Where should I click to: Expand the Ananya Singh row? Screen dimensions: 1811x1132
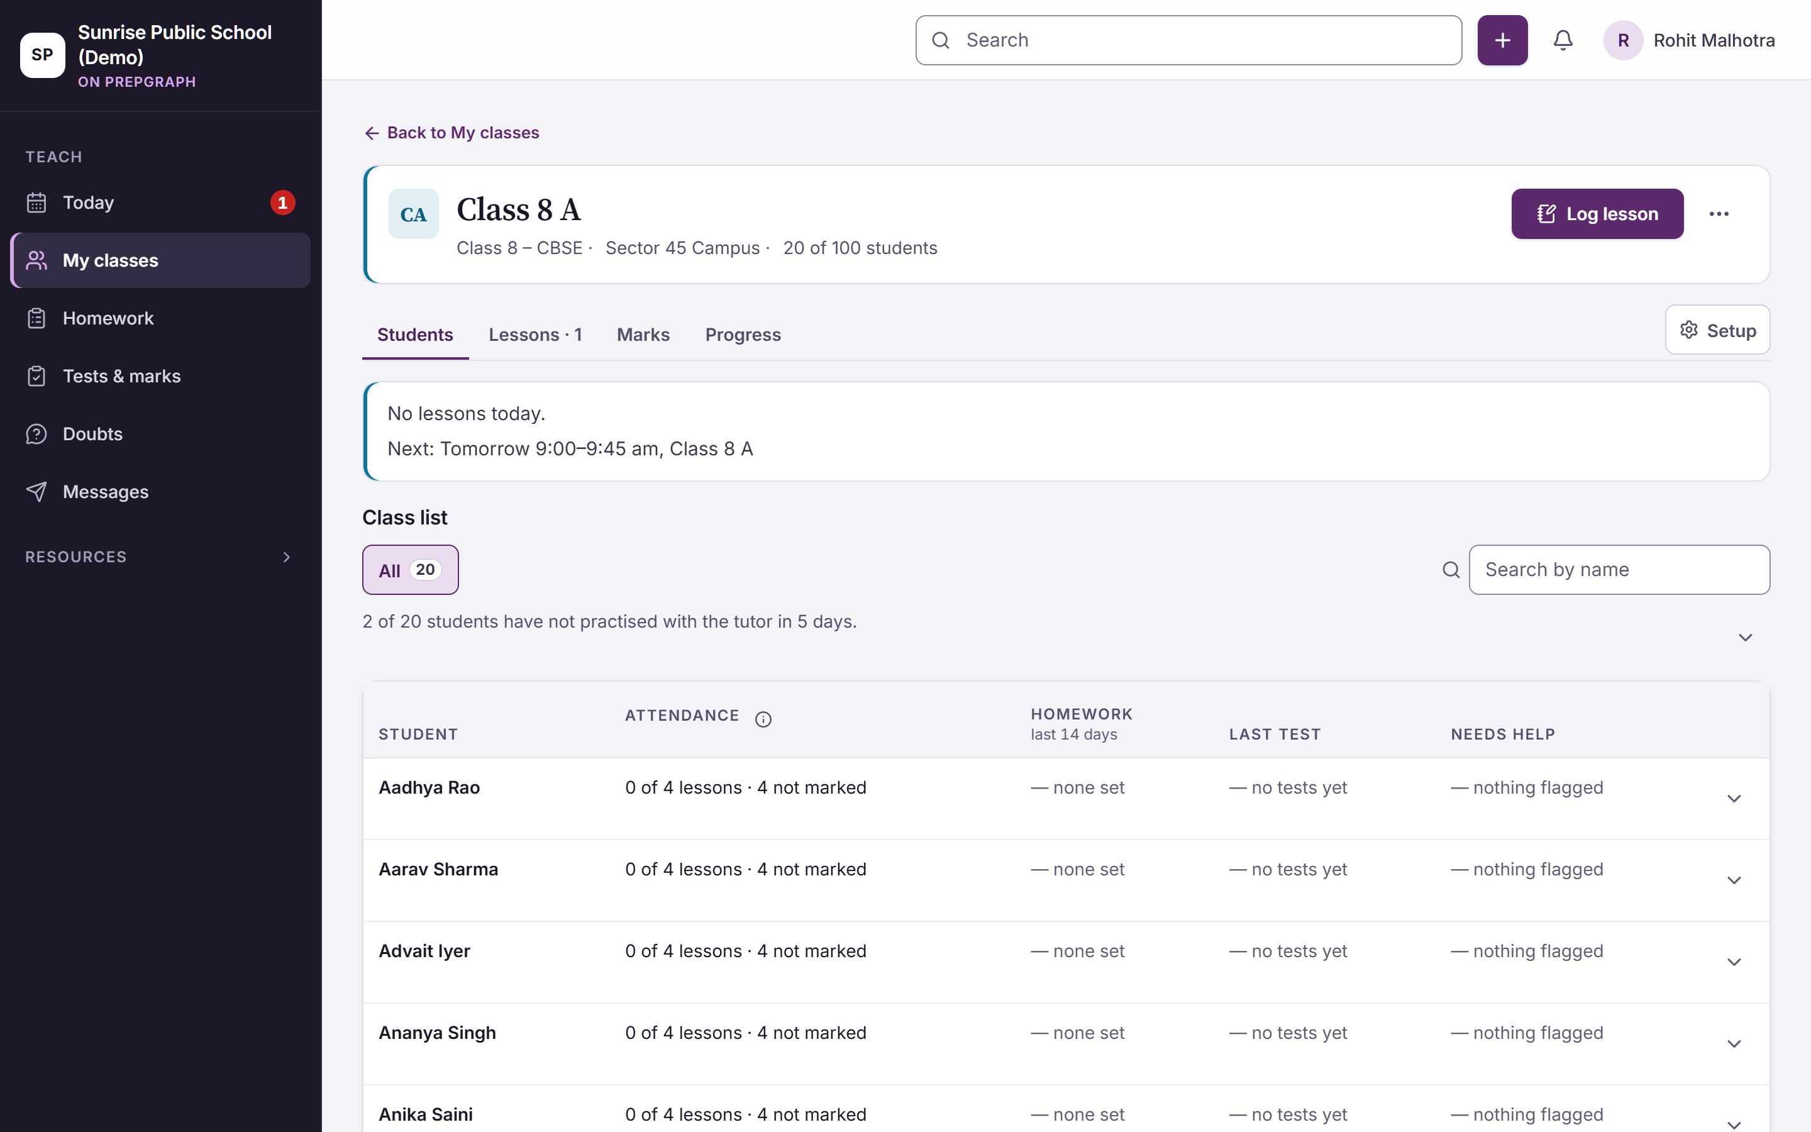coord(1734,1044)
